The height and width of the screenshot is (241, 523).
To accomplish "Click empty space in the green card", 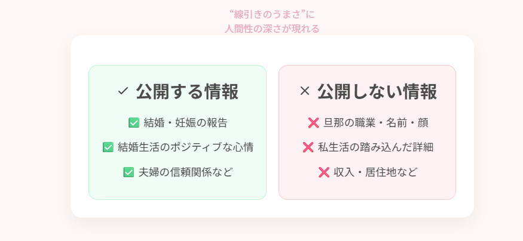I will pos(178,190).
